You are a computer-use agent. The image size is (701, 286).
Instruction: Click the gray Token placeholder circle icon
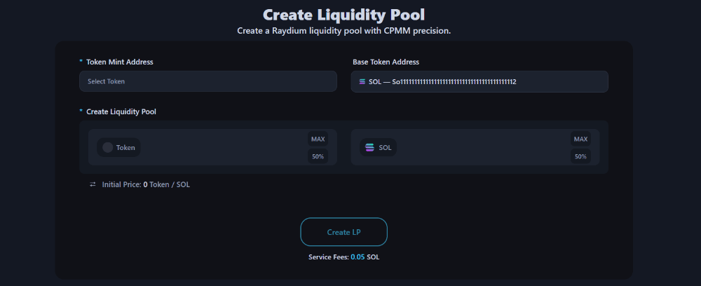pyautogui.click(x=107, y=147)
